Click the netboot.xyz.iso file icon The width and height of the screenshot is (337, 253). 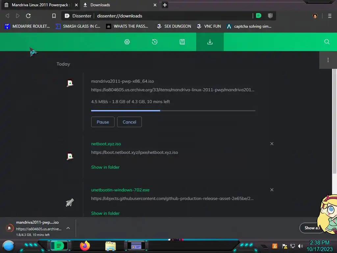(x=70, y=156)
